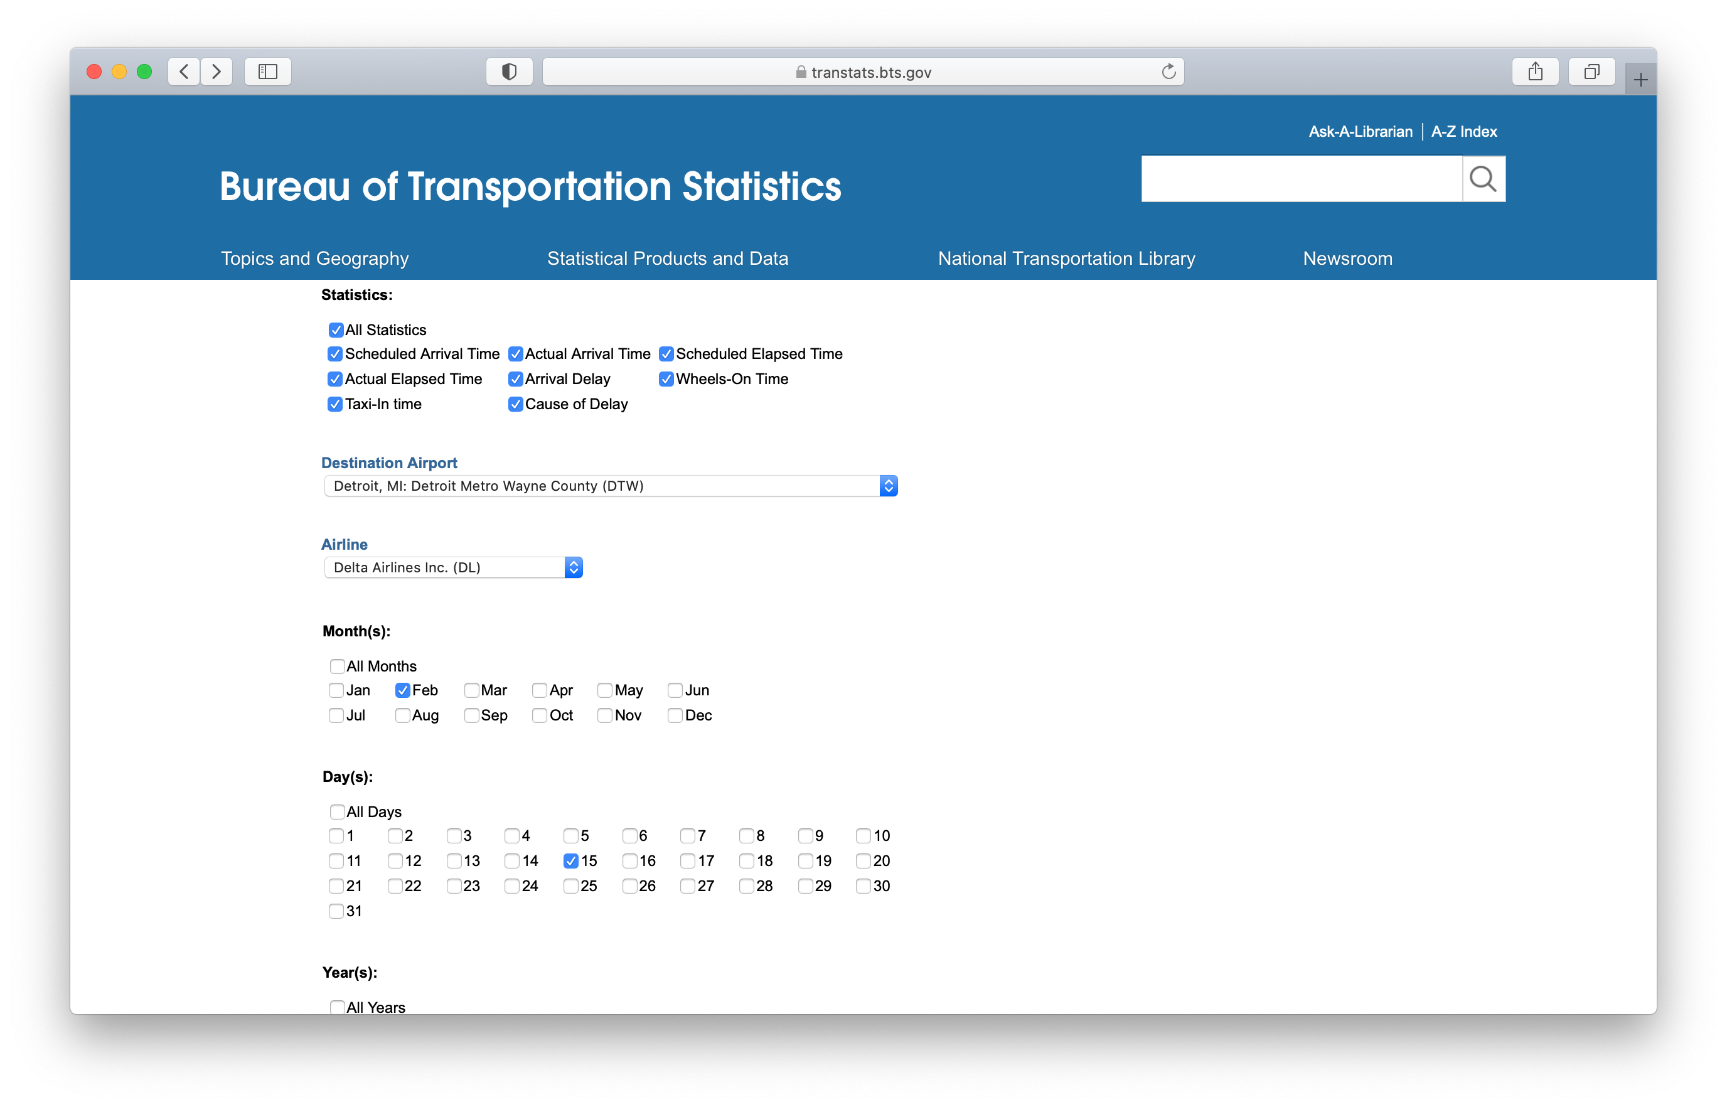Enable the February month checkbox

click(403, 690)
